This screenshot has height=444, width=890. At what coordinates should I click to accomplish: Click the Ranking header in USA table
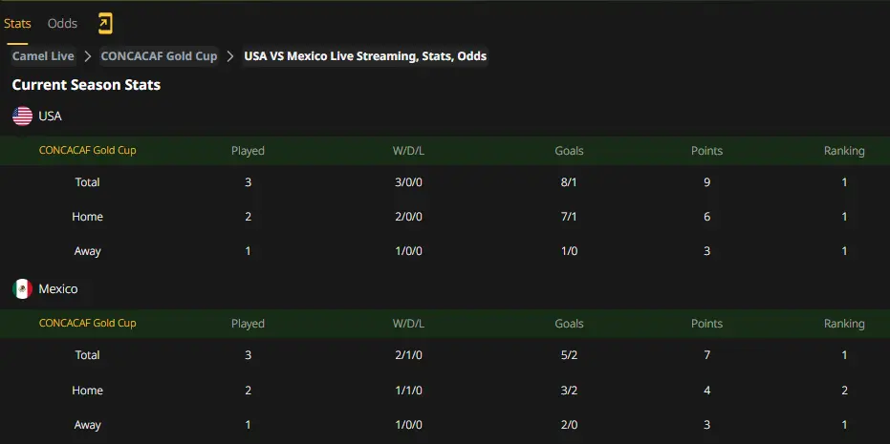click(844, 151)
